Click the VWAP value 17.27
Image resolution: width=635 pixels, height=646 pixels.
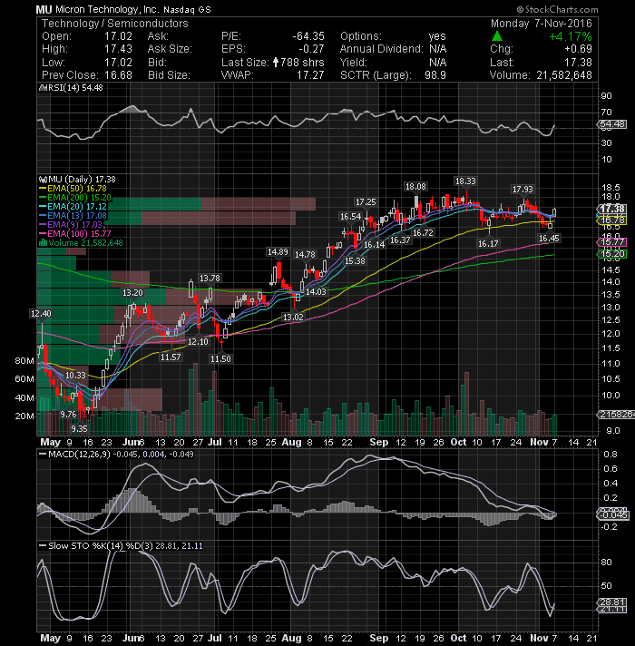click(310, 75)
